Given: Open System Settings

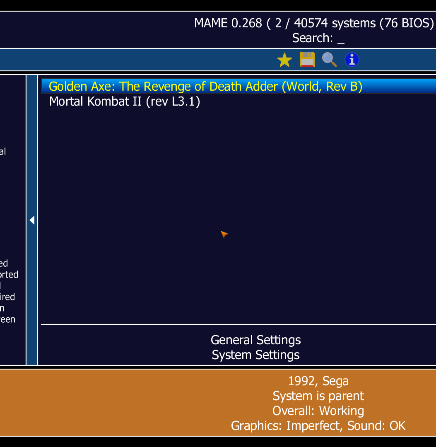Looking at the screenshot, I should tap(255, 355).
